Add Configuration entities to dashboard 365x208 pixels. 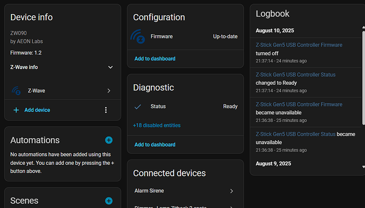pos(155,59)
